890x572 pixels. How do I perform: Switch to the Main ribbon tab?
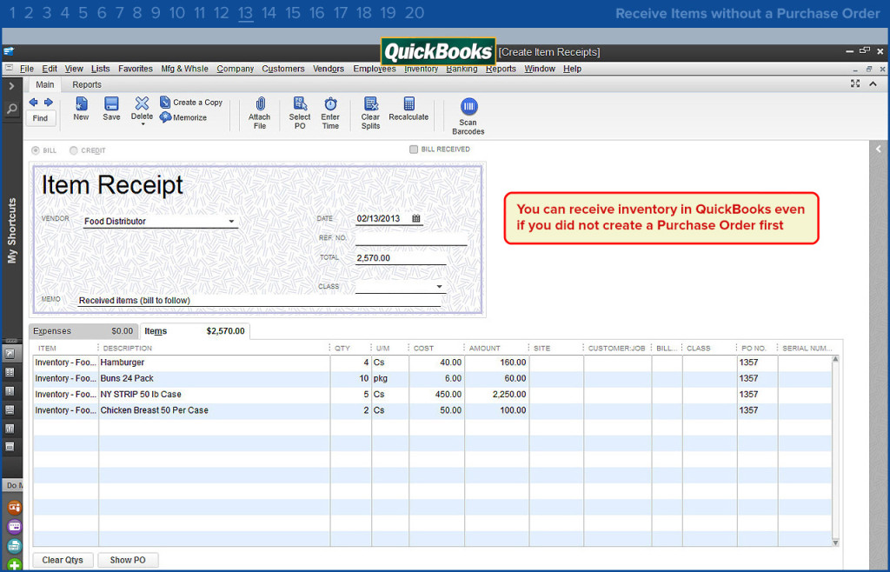(45, 84)
